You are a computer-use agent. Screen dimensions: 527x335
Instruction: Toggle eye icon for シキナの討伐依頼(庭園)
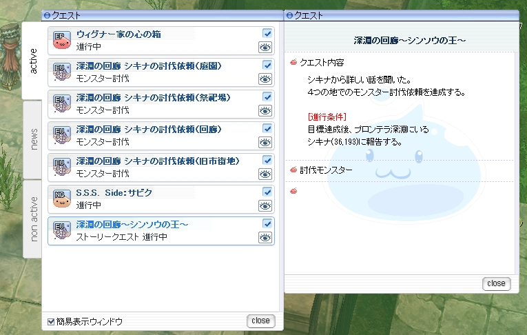coord(265,79)
